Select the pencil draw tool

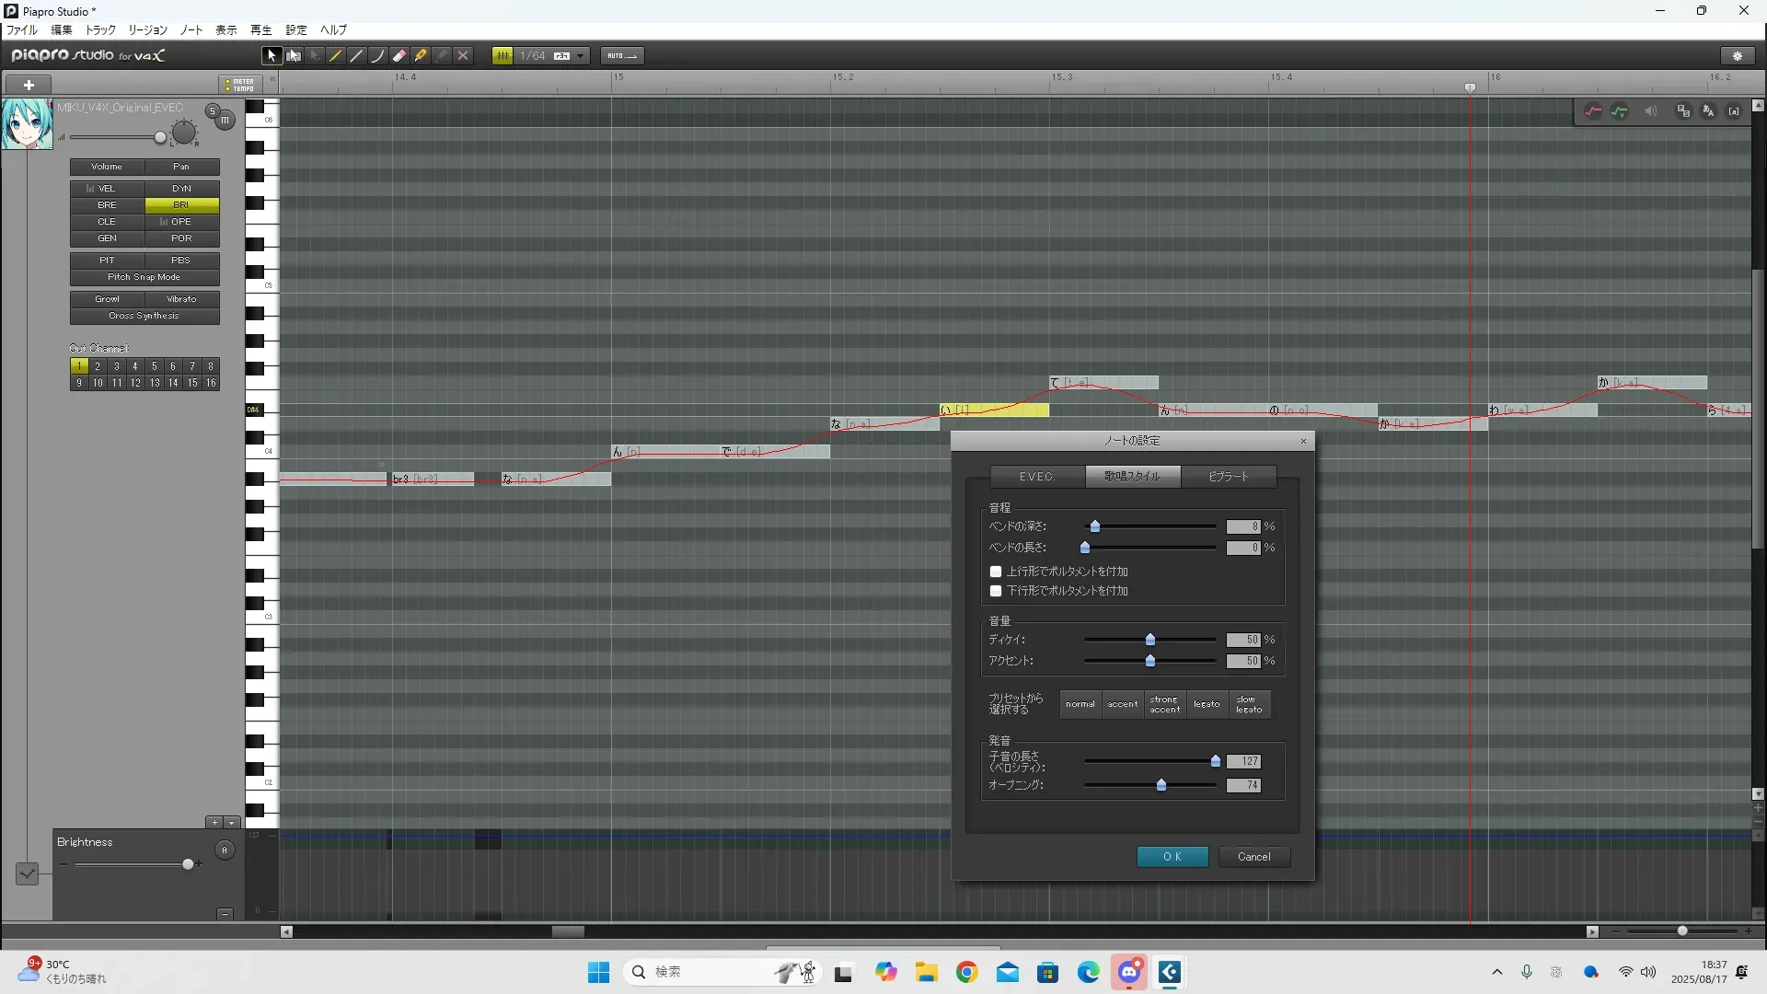[336, 56]
